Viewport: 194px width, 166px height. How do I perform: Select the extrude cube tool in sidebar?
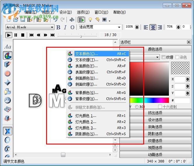click(x=8, y=64)
